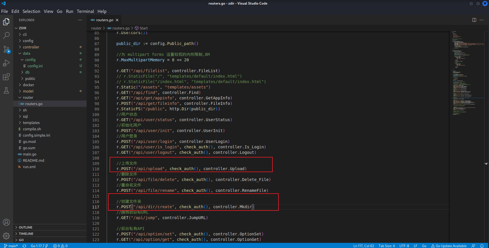Expand the cli folder
This screenshot has height=248, width=489.
point(50,34)
